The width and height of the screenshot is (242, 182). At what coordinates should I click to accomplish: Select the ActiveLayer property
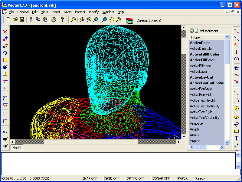[x=207, y=72]
